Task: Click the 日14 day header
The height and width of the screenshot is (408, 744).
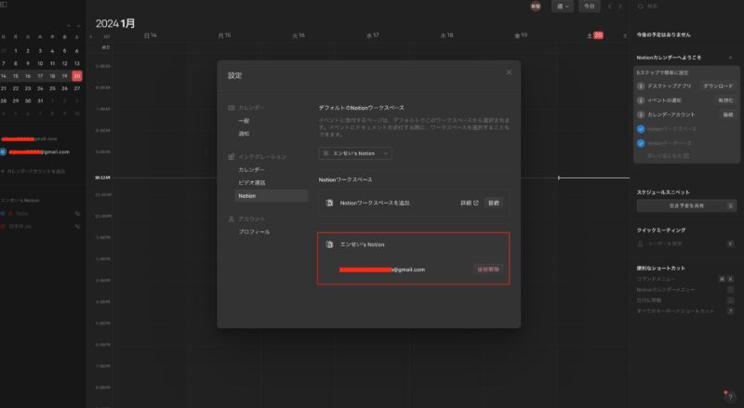Action: click(151, 35)
